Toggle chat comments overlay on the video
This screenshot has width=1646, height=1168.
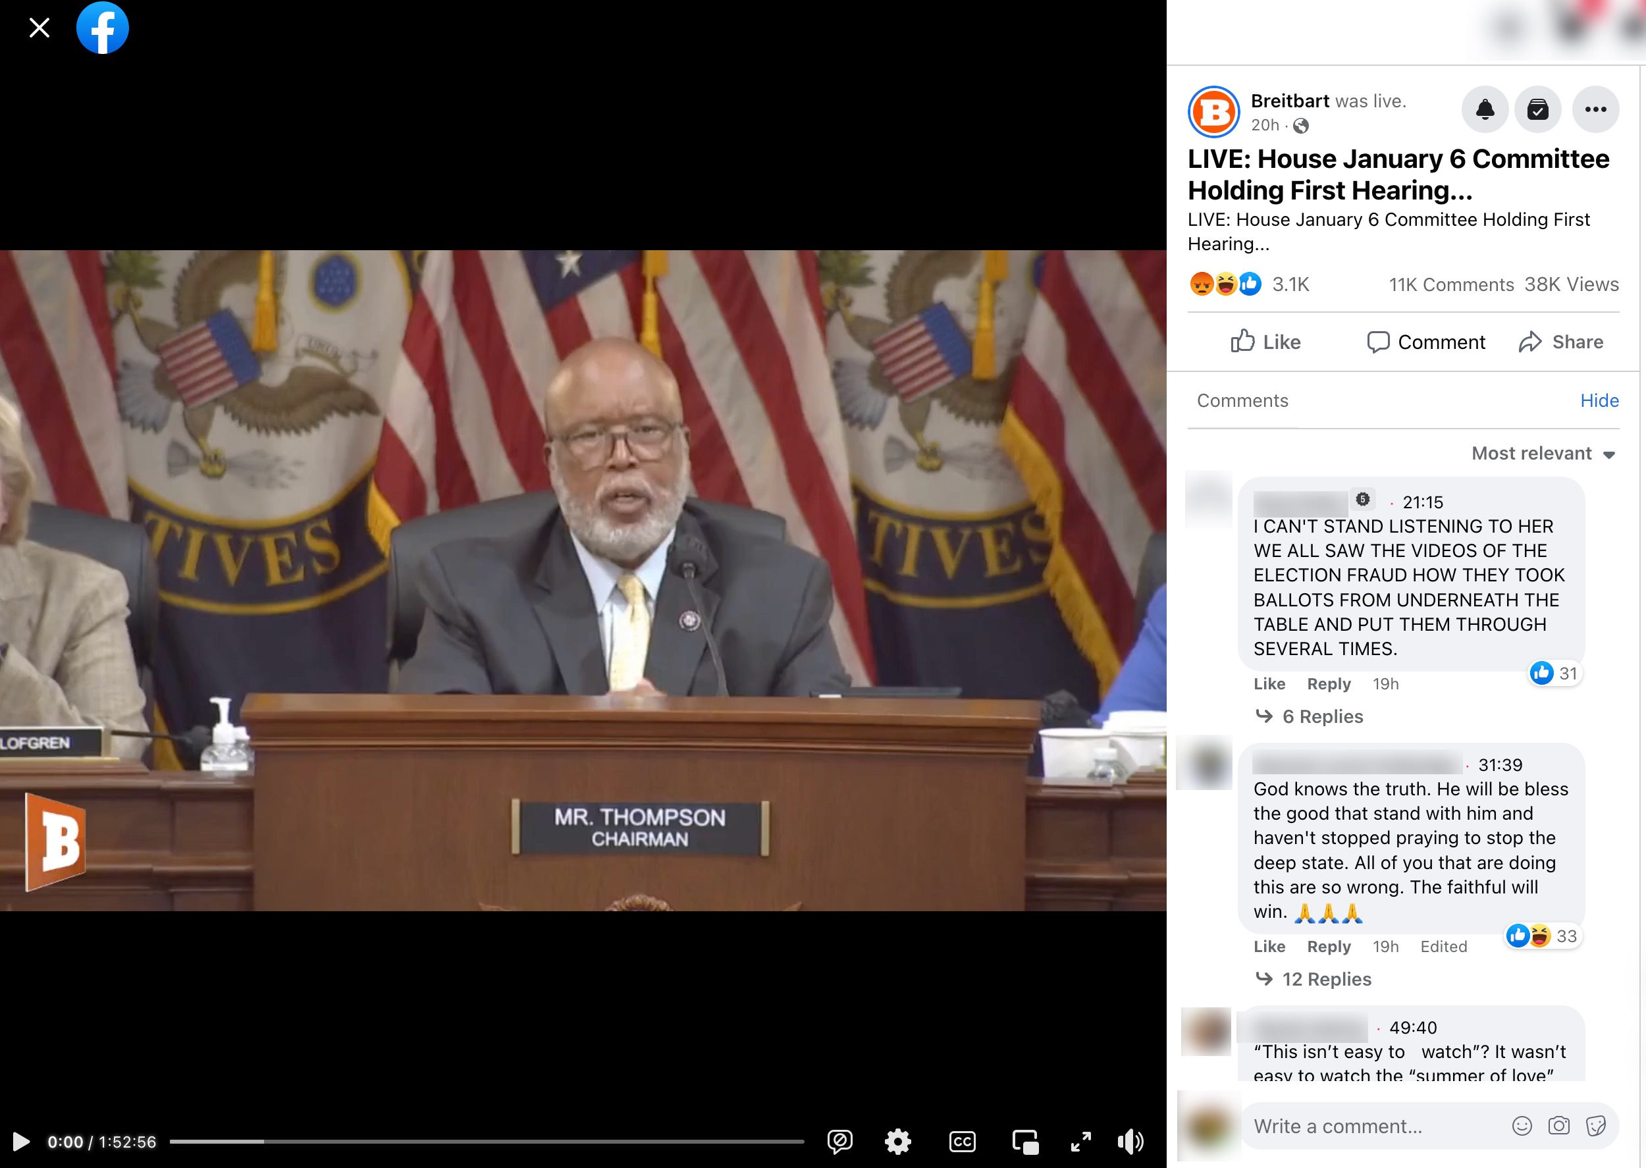(x=840, y=1142)
